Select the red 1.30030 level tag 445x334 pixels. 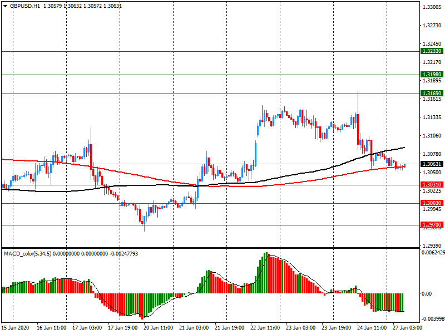(x=432, y=203)
